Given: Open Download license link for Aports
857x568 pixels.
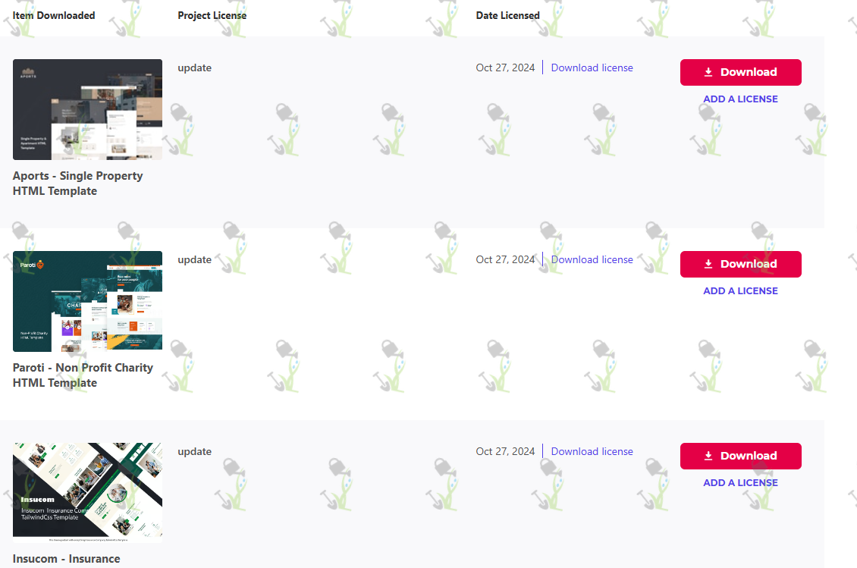Looking at the screenshot, I should tap(592, 67).
